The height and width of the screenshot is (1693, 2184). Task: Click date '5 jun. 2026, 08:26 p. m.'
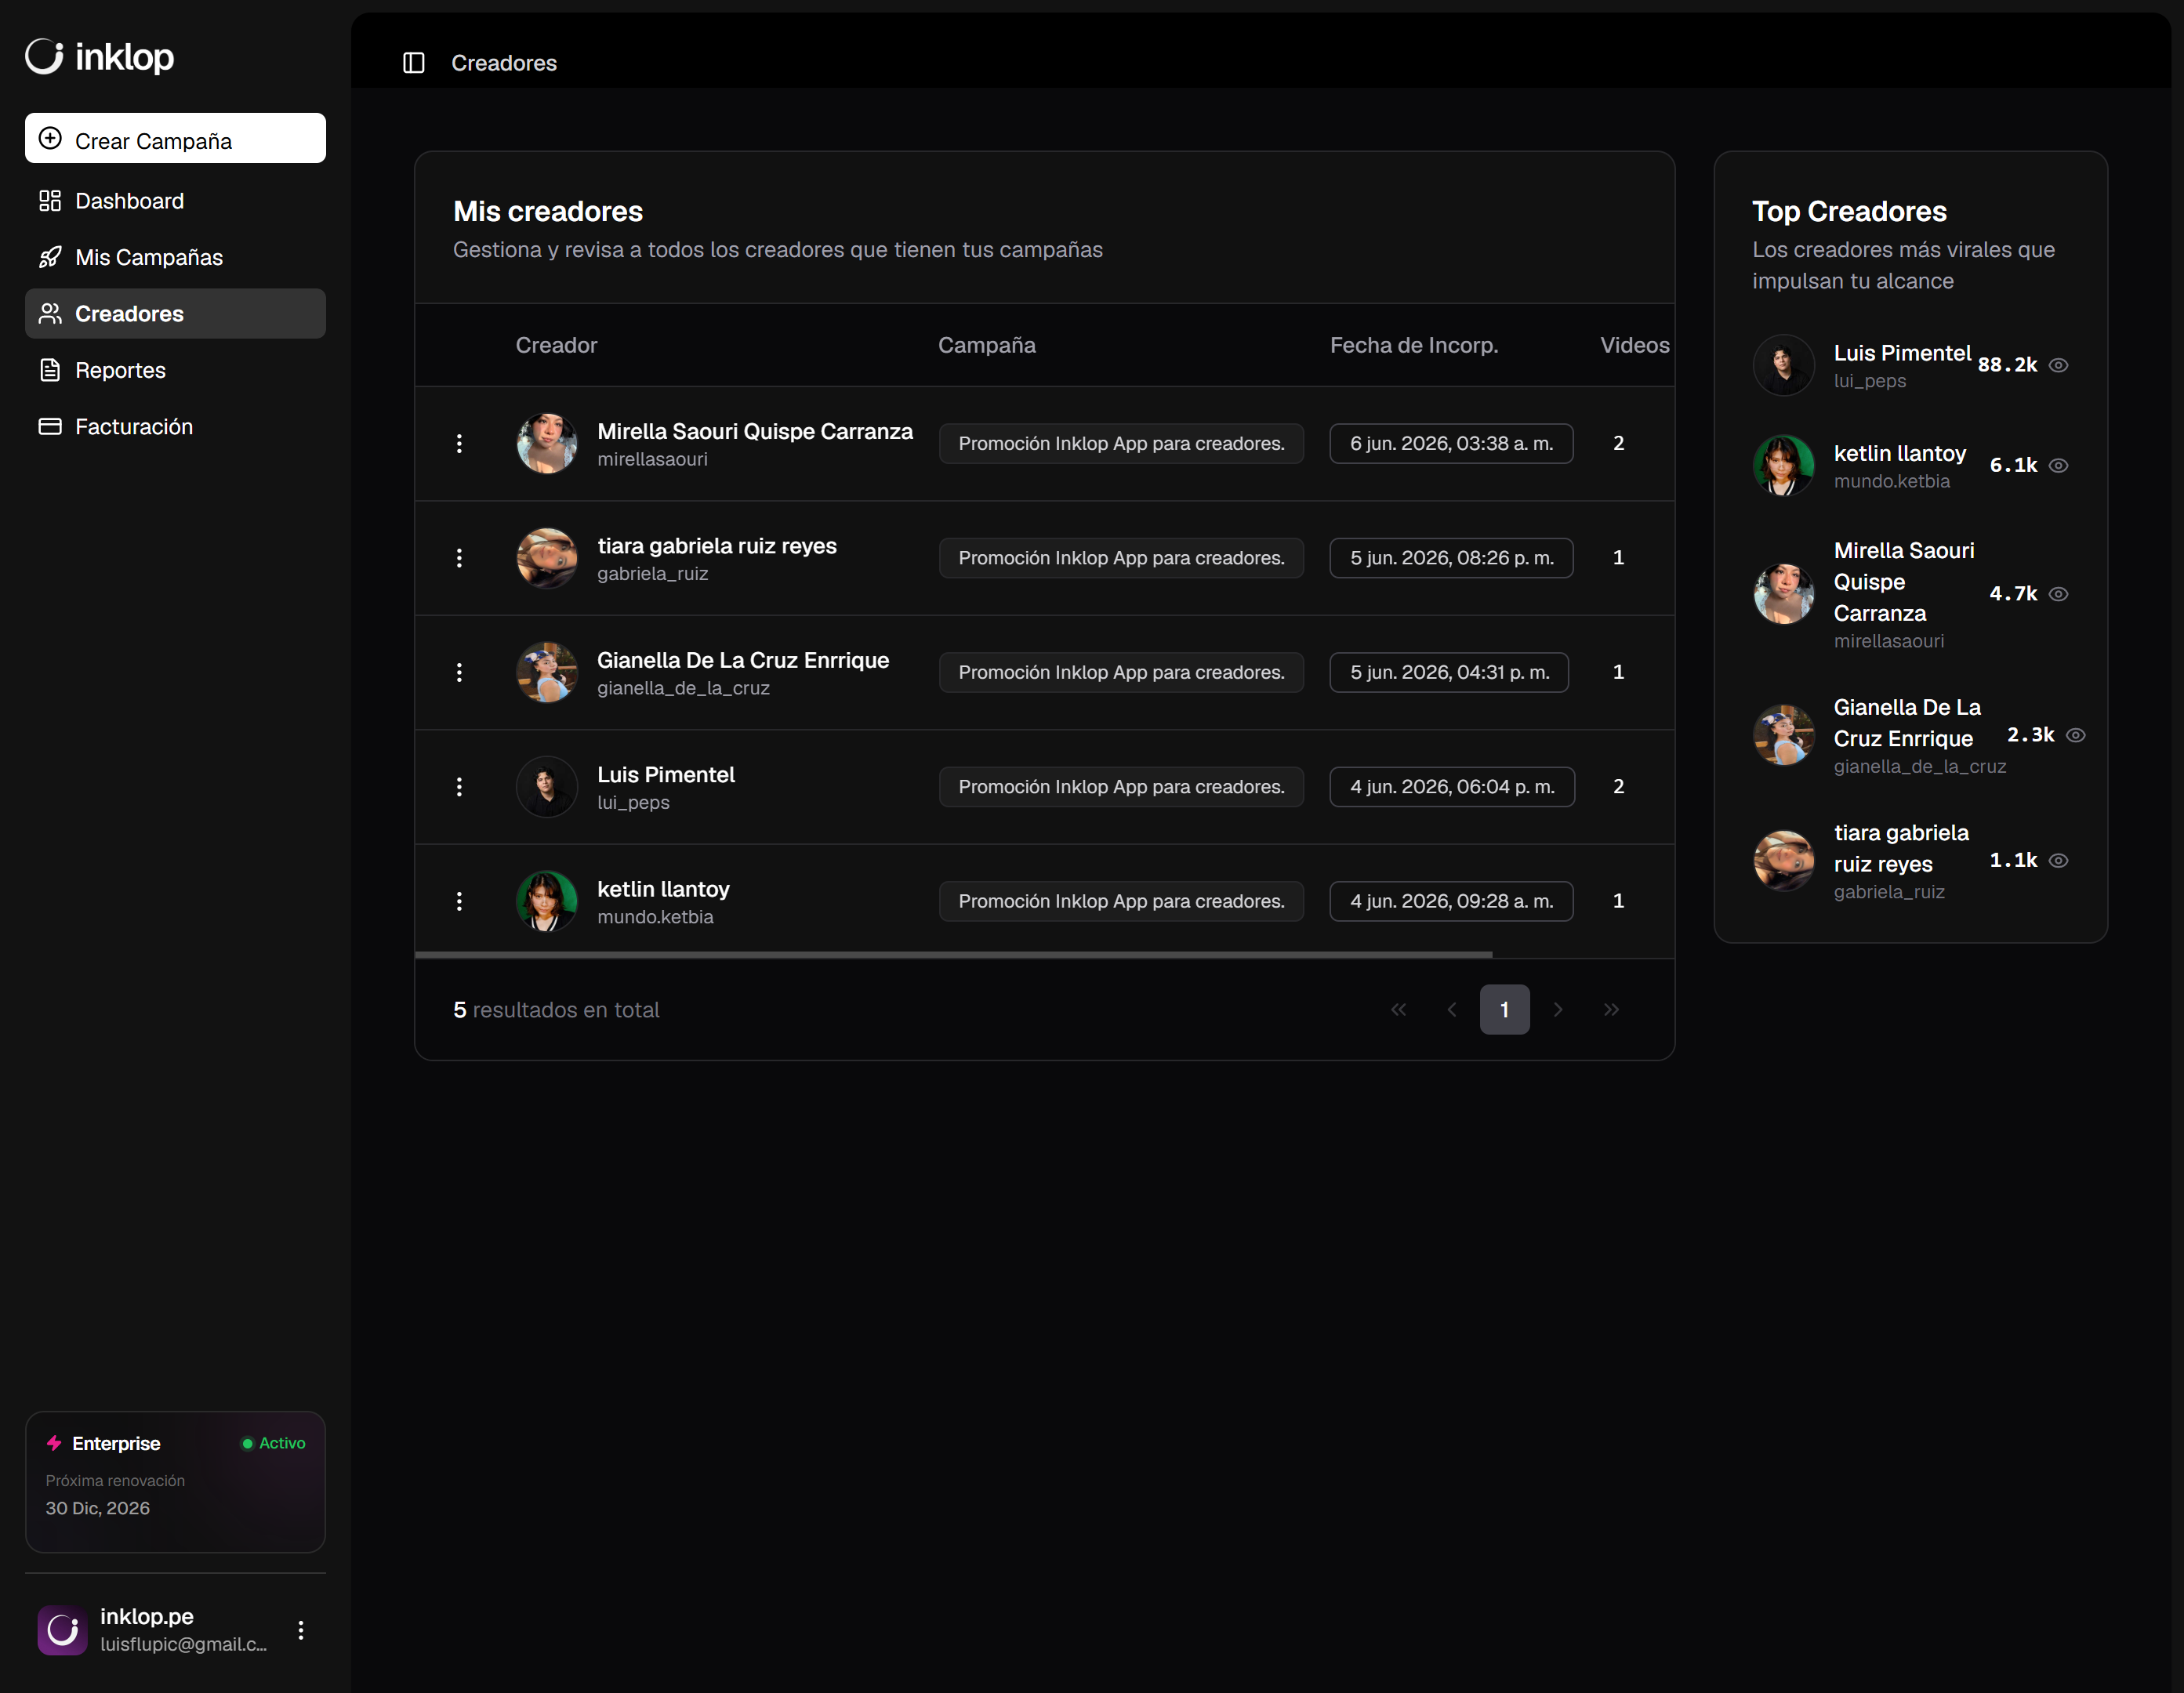pyautogui.click(x=1451, y=558)
